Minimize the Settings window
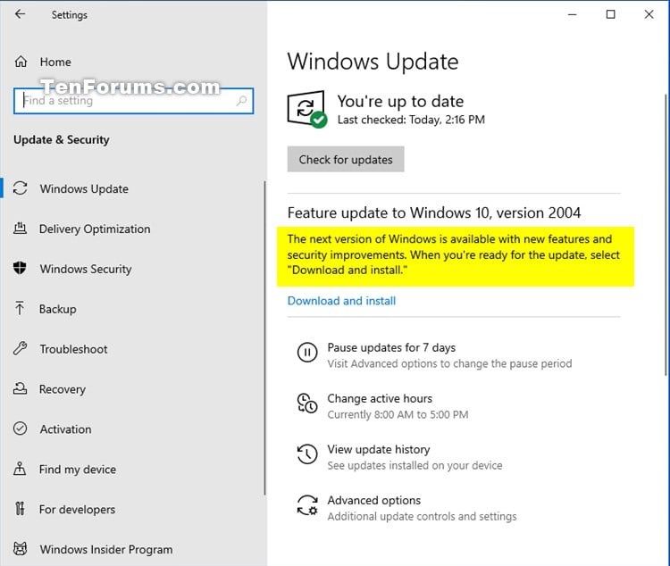Viewport: 670px width, 566px height. 572,14
